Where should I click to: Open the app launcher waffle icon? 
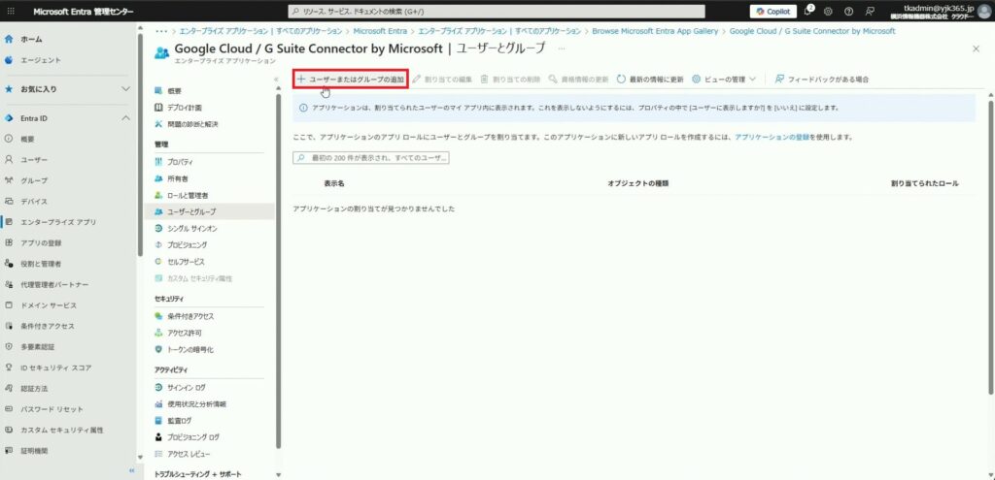(12, 12)
